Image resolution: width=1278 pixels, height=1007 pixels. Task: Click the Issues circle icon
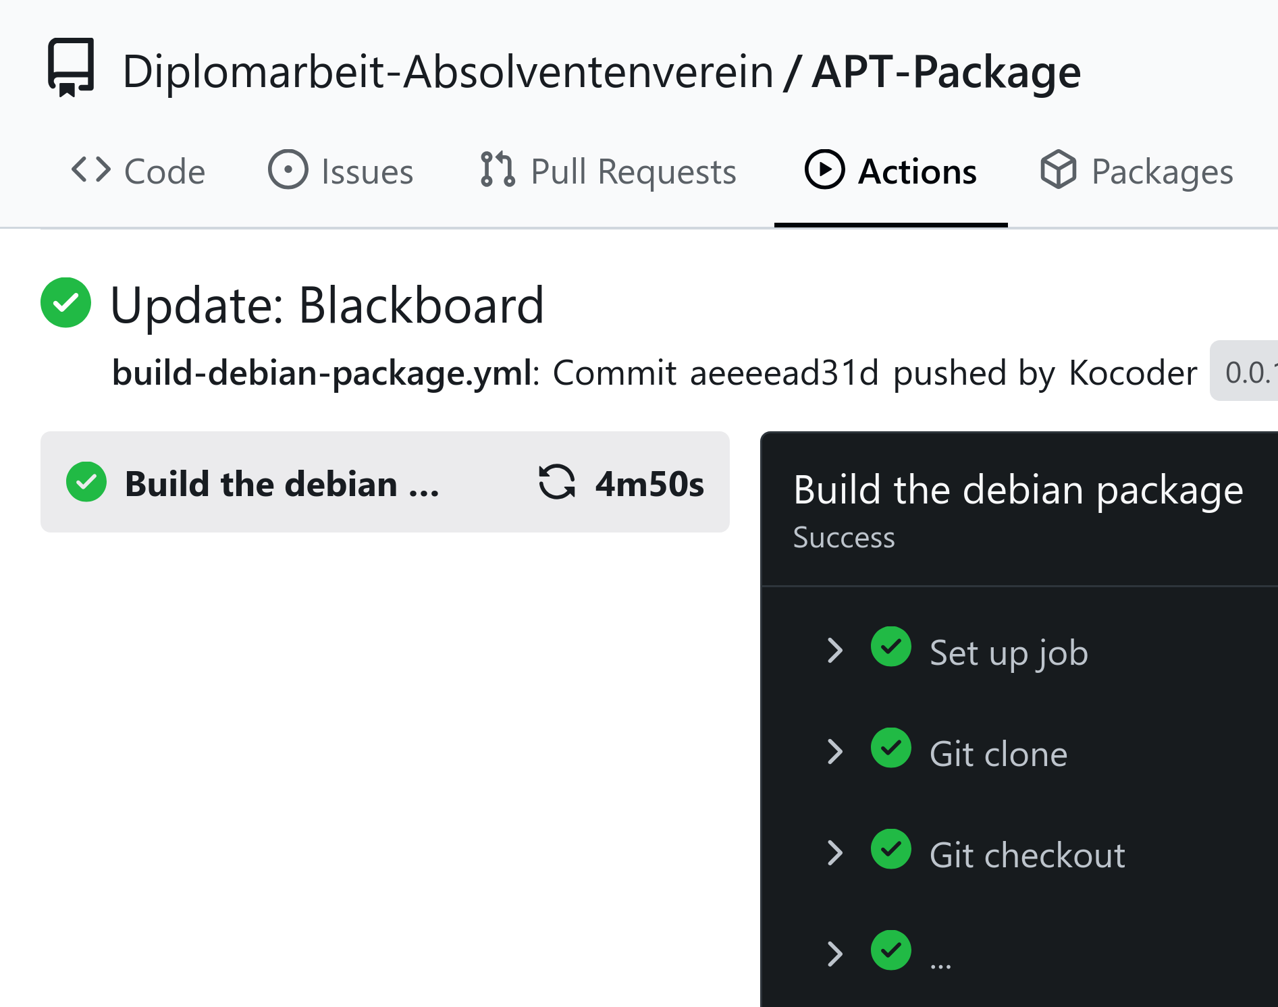tap(288, 169)
